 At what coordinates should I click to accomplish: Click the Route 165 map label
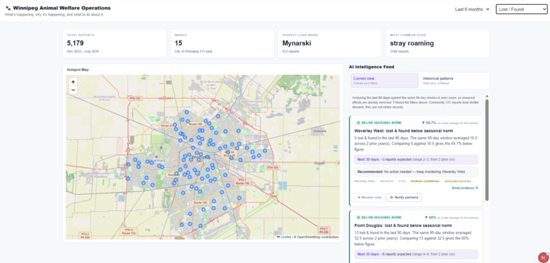[201, 202]
